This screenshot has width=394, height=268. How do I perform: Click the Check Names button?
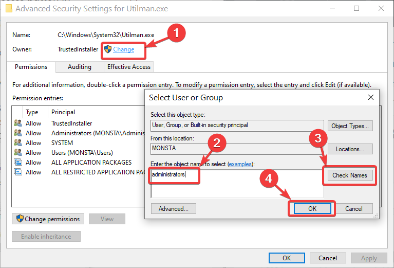click(x=350, y=175)
